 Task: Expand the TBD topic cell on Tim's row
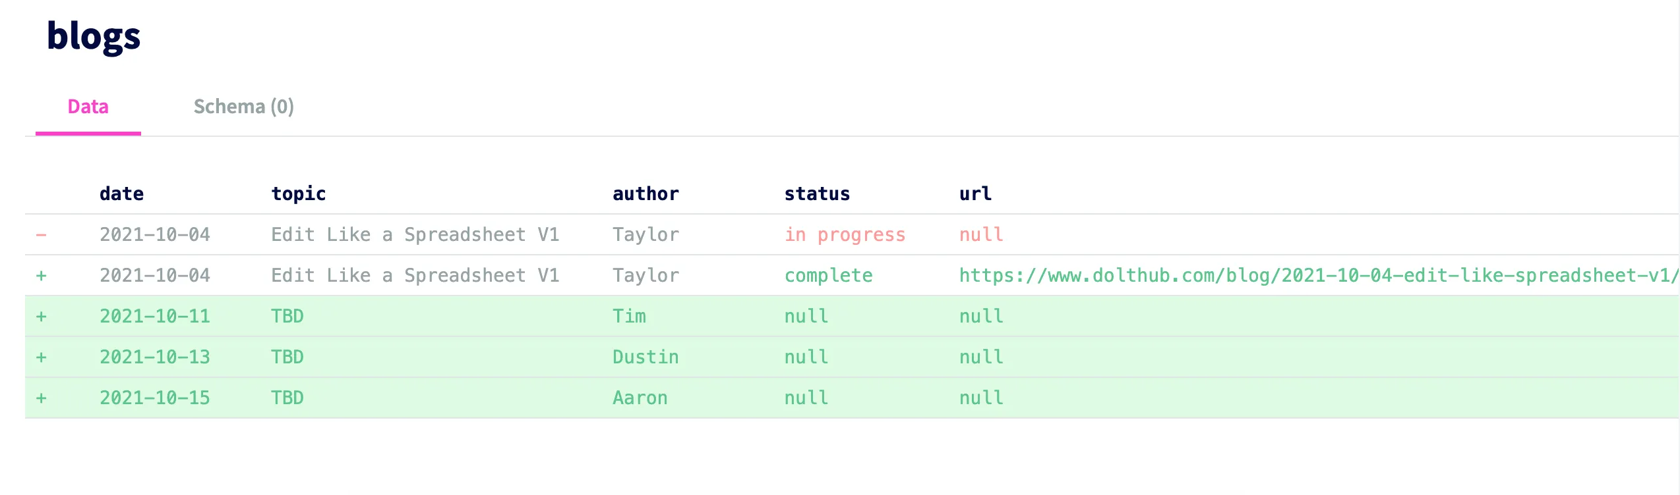coord(287,316)
